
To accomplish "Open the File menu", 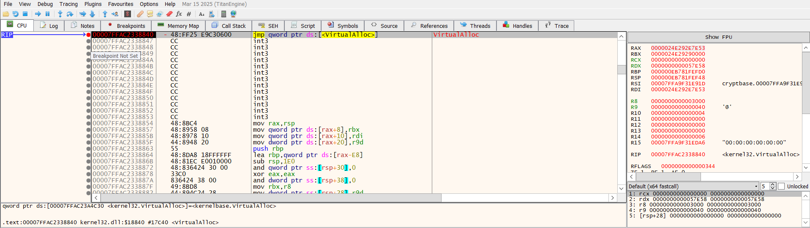I will pyautogui.click(x=8, y=4).
